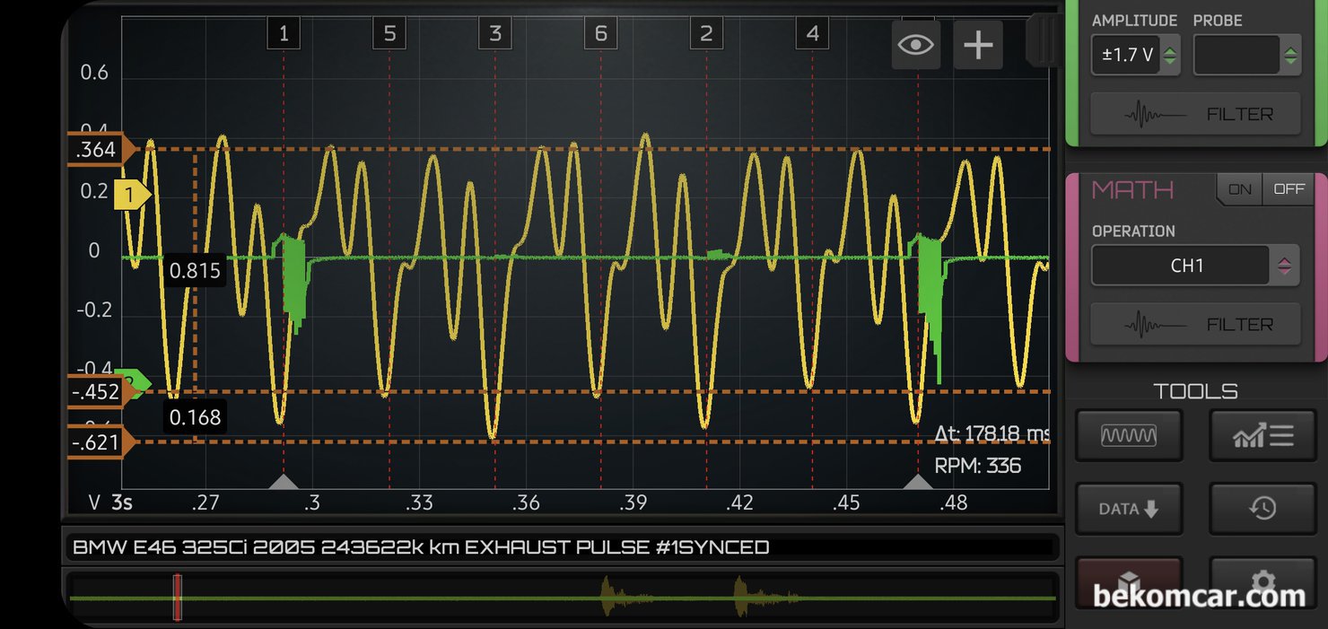1328x629 pixels.
Task: Select the cylinder 6 marker tab
Action: [601, 34]
